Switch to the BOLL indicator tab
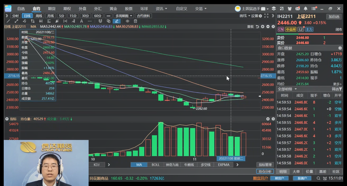The height and width of the screenshot is (186, 347). tap(155, 165)
